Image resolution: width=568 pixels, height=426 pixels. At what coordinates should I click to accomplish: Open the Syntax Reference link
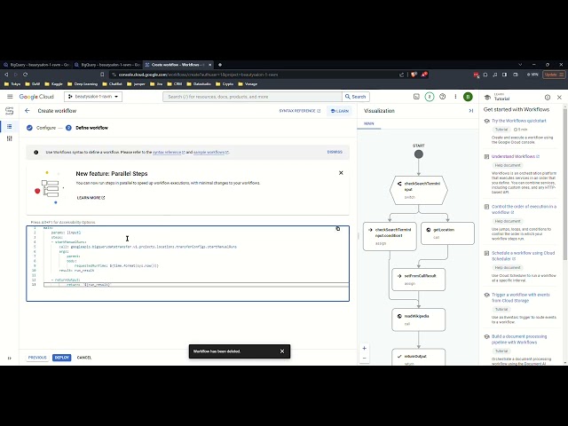tap(300, 111)
